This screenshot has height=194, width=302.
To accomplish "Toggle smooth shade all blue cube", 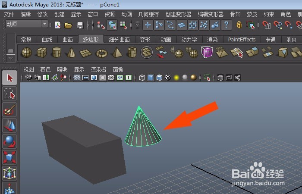I will click(x=151, y=78).
